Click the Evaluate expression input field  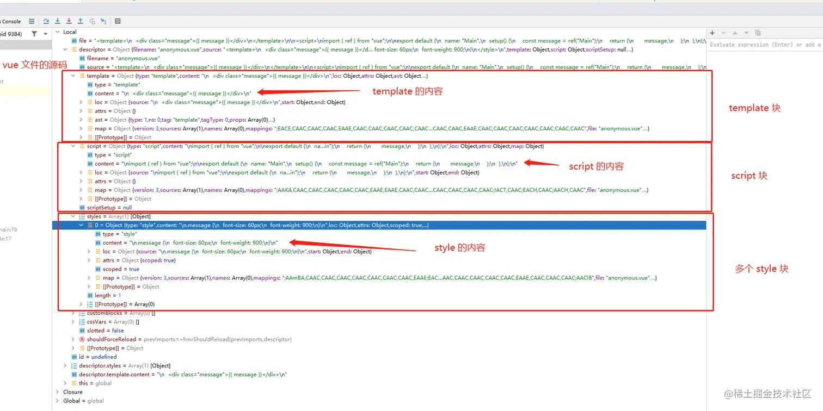[765, 45]
